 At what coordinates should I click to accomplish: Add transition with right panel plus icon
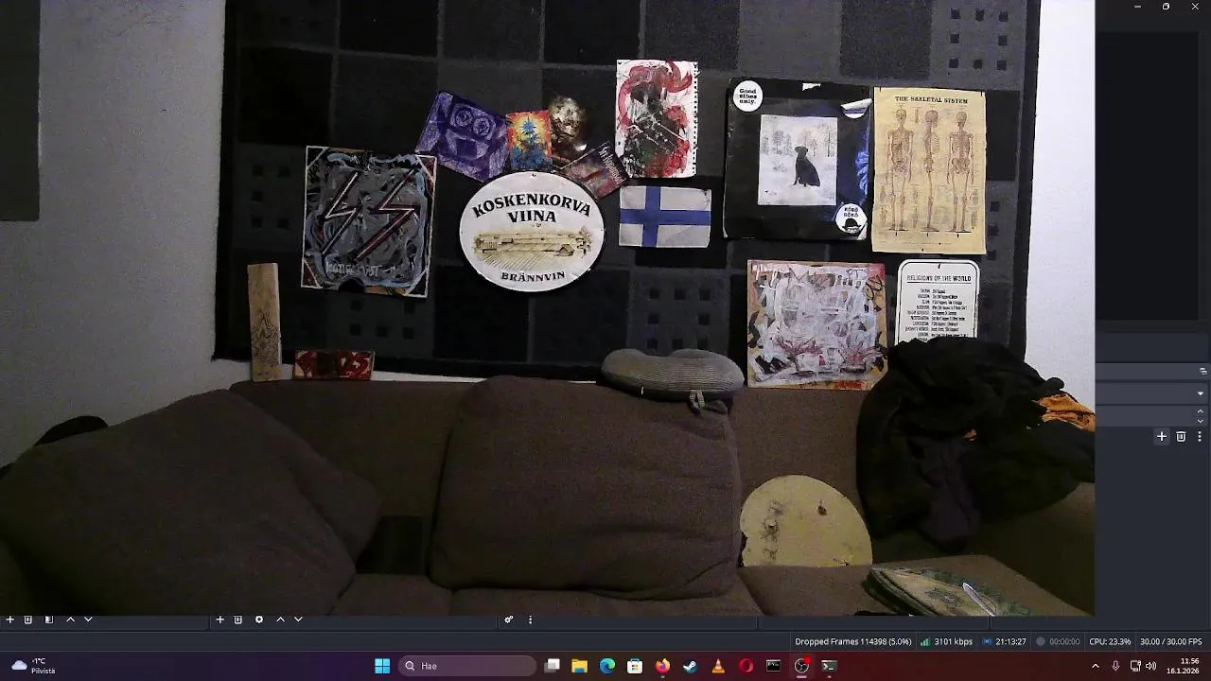coord(1162,436)
